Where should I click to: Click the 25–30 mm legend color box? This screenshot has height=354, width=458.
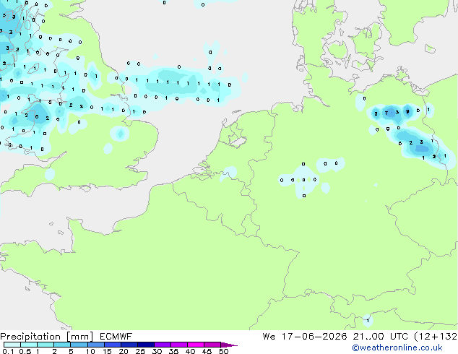pyautogui.click(x=145, y=345)
